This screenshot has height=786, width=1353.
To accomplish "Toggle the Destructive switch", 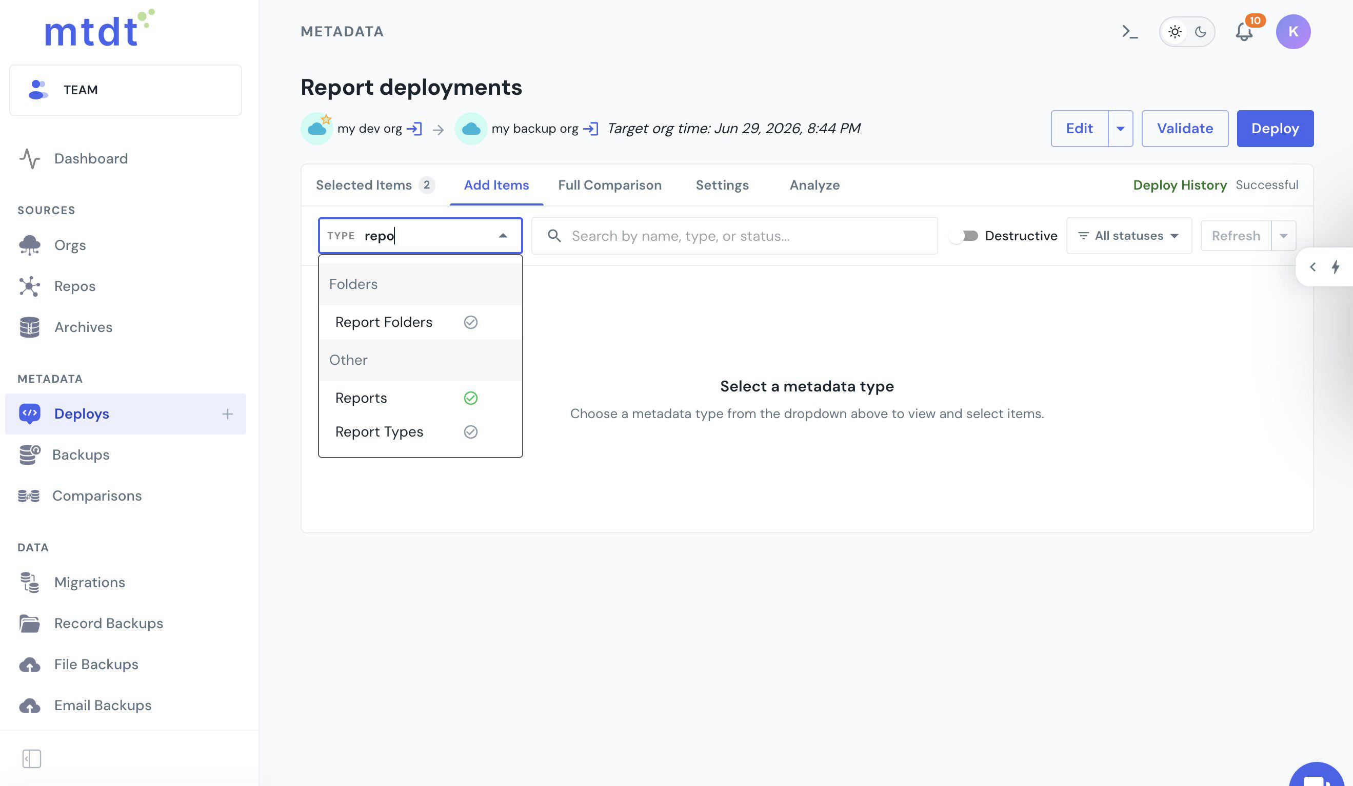I will coord(964,236).
